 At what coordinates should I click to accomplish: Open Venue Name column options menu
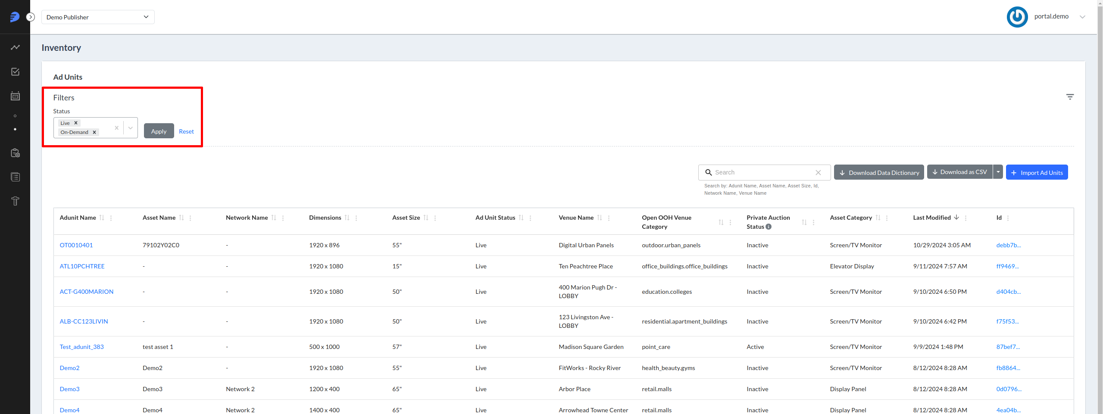[609, 218]
